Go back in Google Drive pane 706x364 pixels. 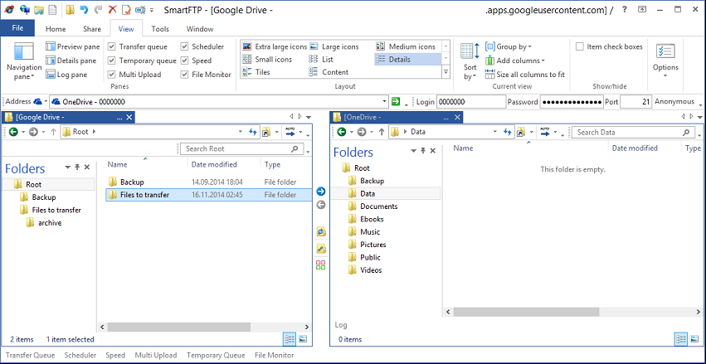tap(13, 133)
